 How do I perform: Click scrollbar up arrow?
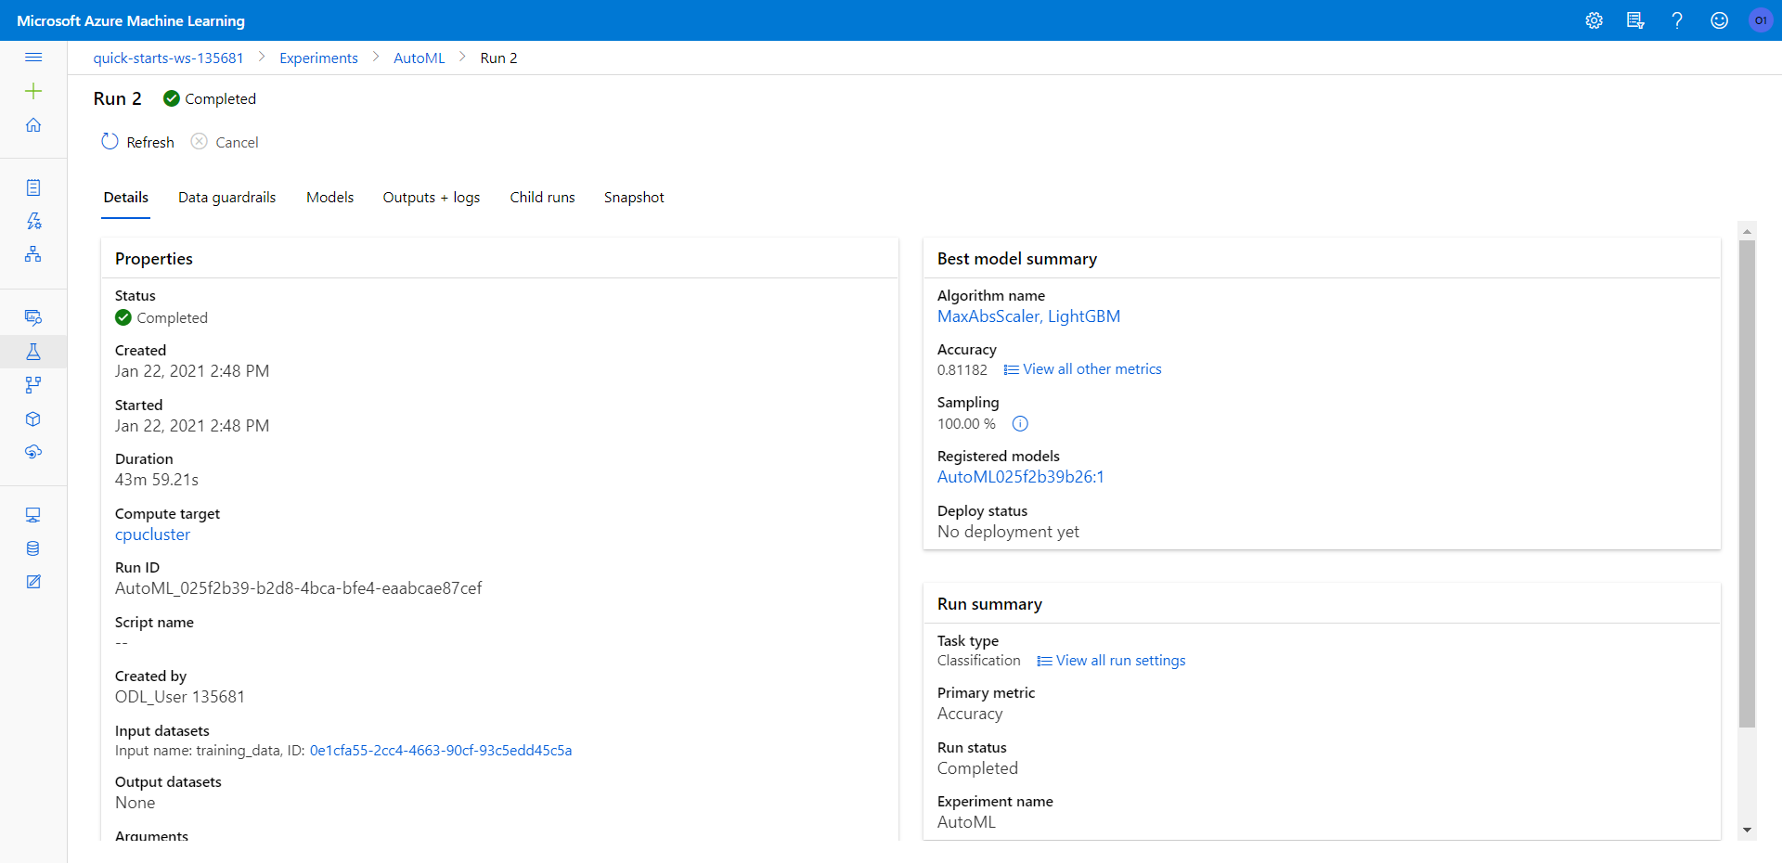[x=1747, y=231]
